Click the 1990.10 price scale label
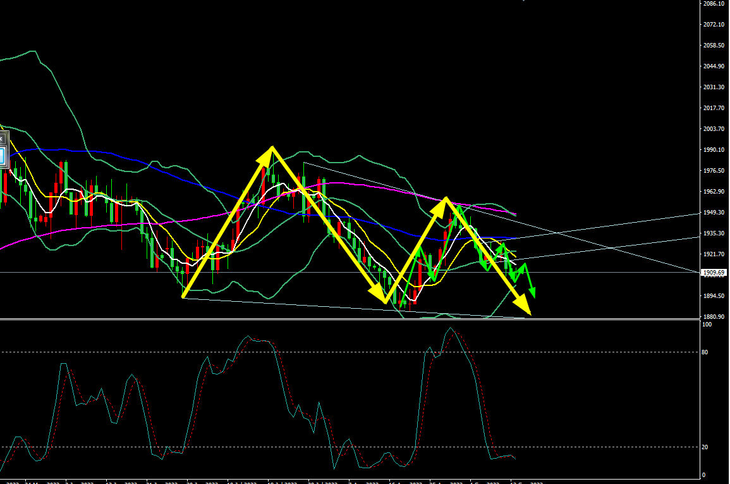The width and height of the screenshot is (730, 484). pos(713,150)
